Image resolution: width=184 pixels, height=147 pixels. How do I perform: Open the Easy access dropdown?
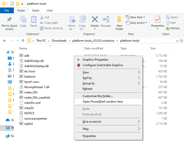[x=138, y=23]
